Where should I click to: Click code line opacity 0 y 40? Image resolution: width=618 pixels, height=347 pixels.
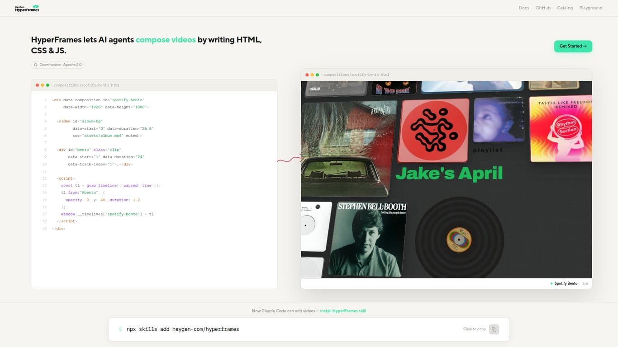point(103,200)
